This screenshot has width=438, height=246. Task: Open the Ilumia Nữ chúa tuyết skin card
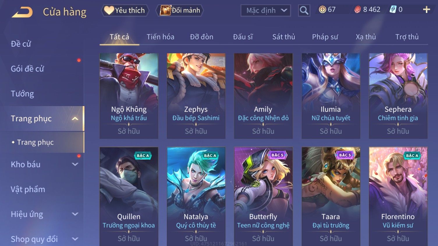pos(331,96)
